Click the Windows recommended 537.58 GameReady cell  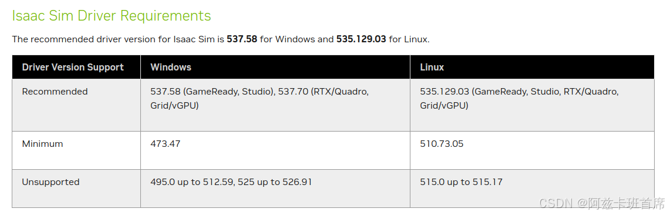pos(275,105)
